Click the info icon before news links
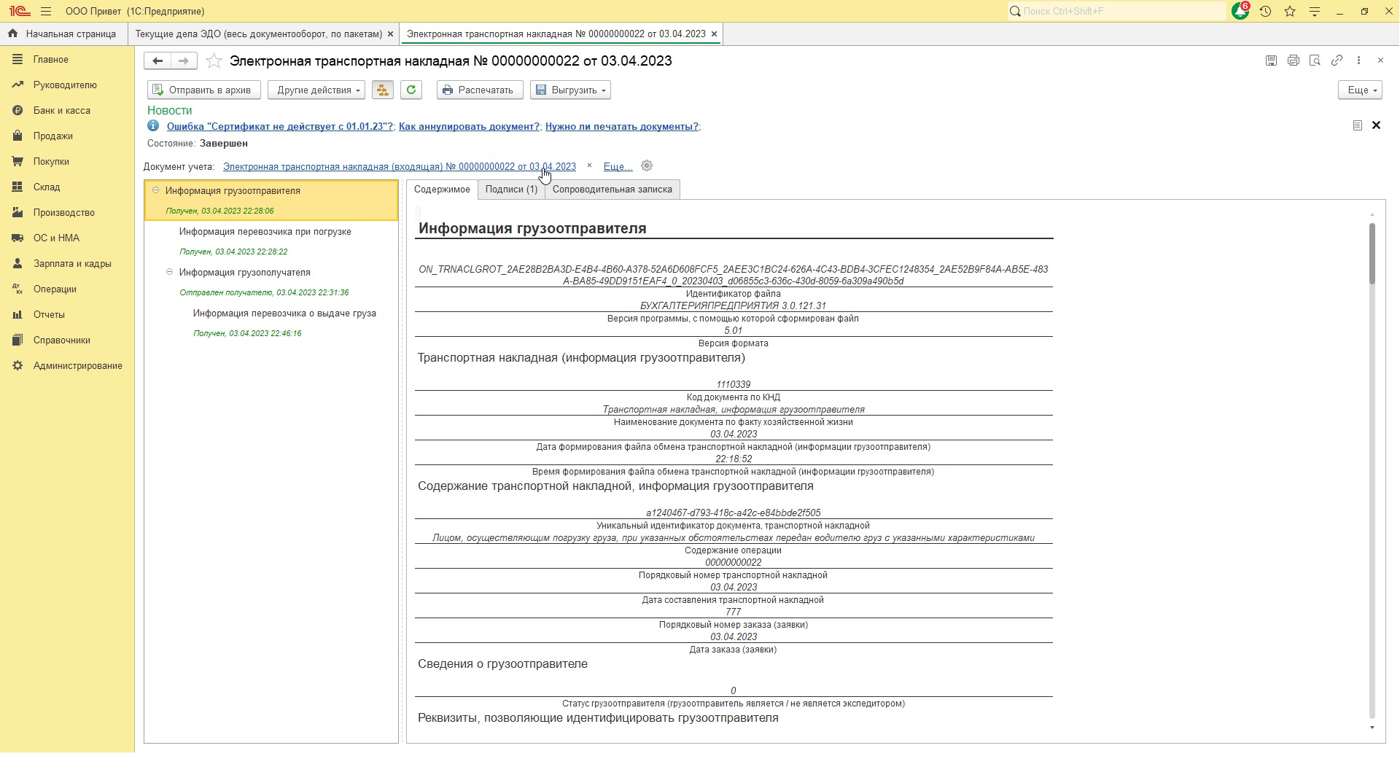Screen dimensions: 1400x775 click(x=153, y=125)
